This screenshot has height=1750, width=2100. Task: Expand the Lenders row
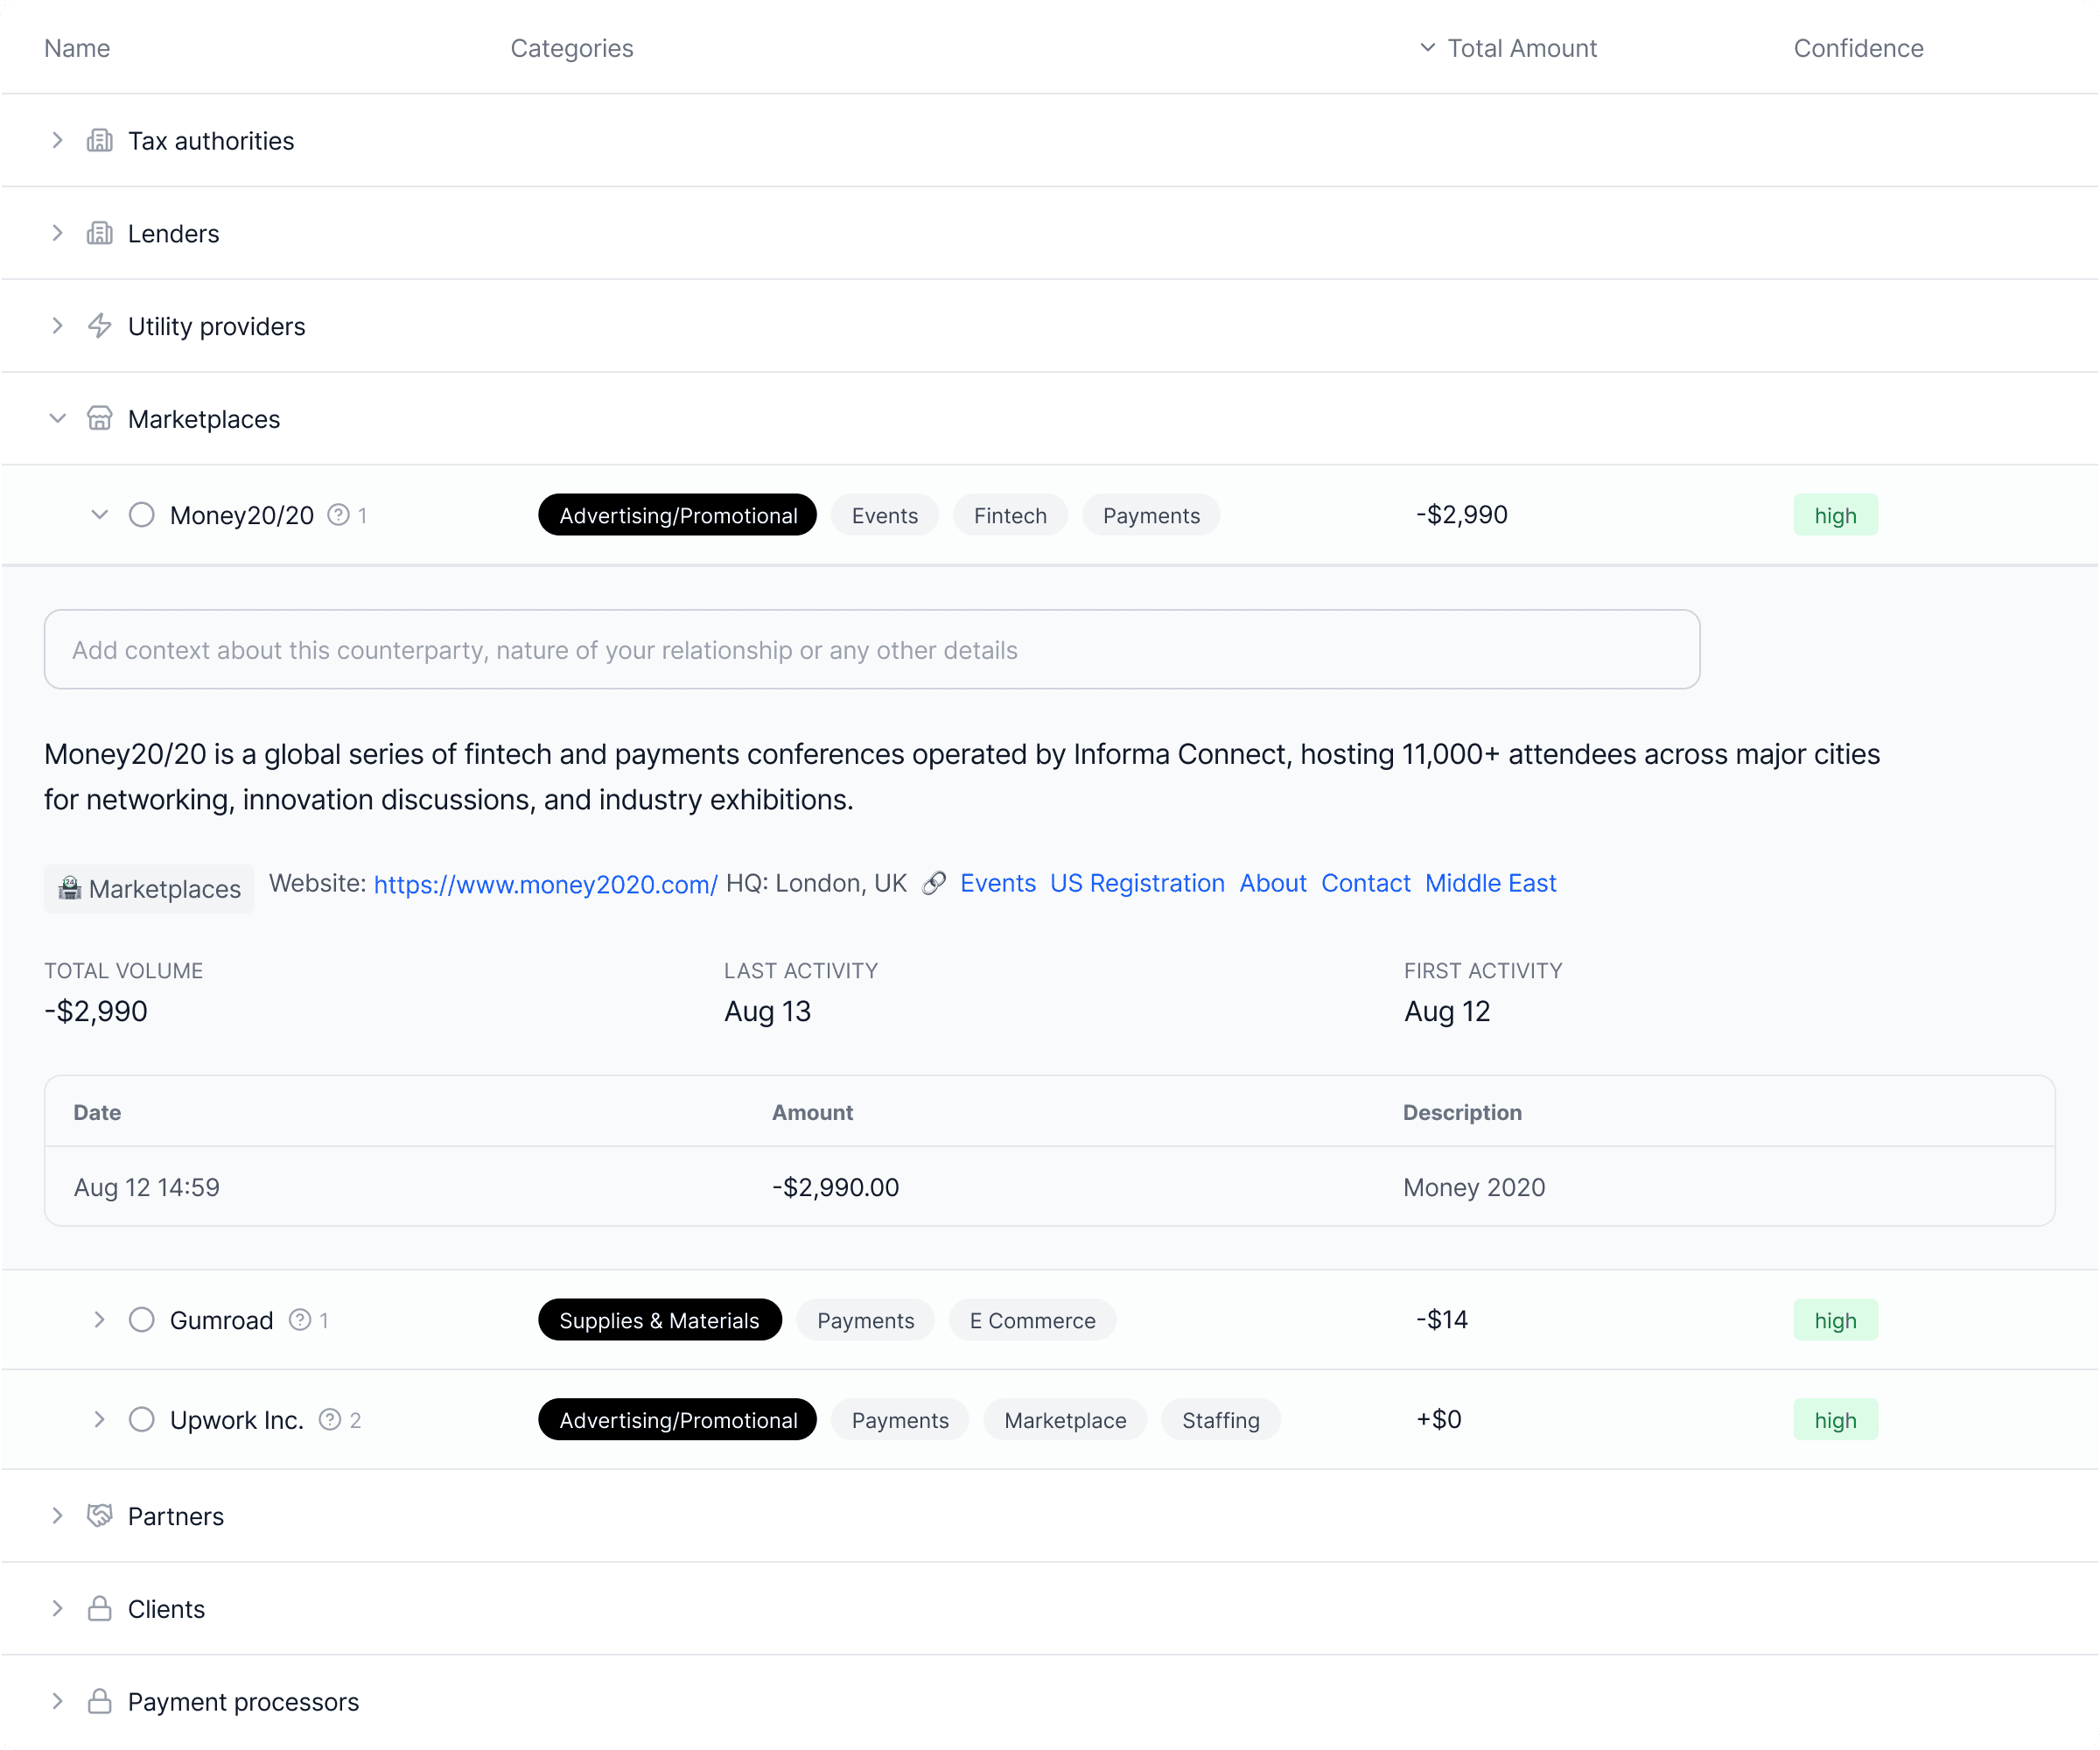(57, 233)
